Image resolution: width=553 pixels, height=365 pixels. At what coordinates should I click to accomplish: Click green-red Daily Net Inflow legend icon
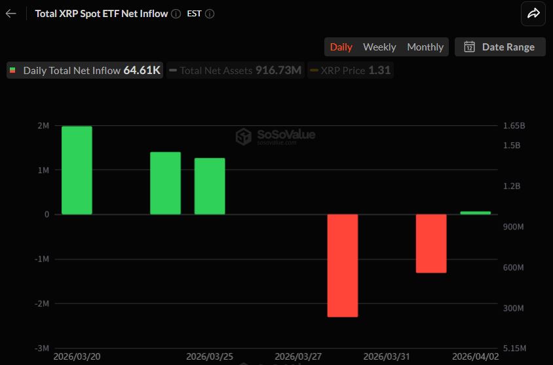coord(13,70)
